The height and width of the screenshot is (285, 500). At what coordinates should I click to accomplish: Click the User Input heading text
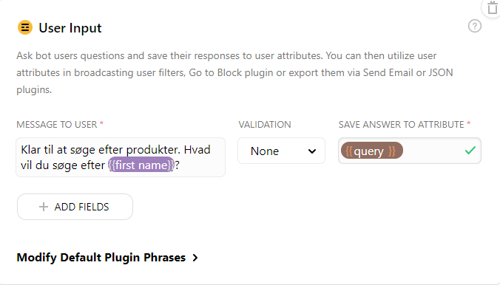(x=70, y=28)
